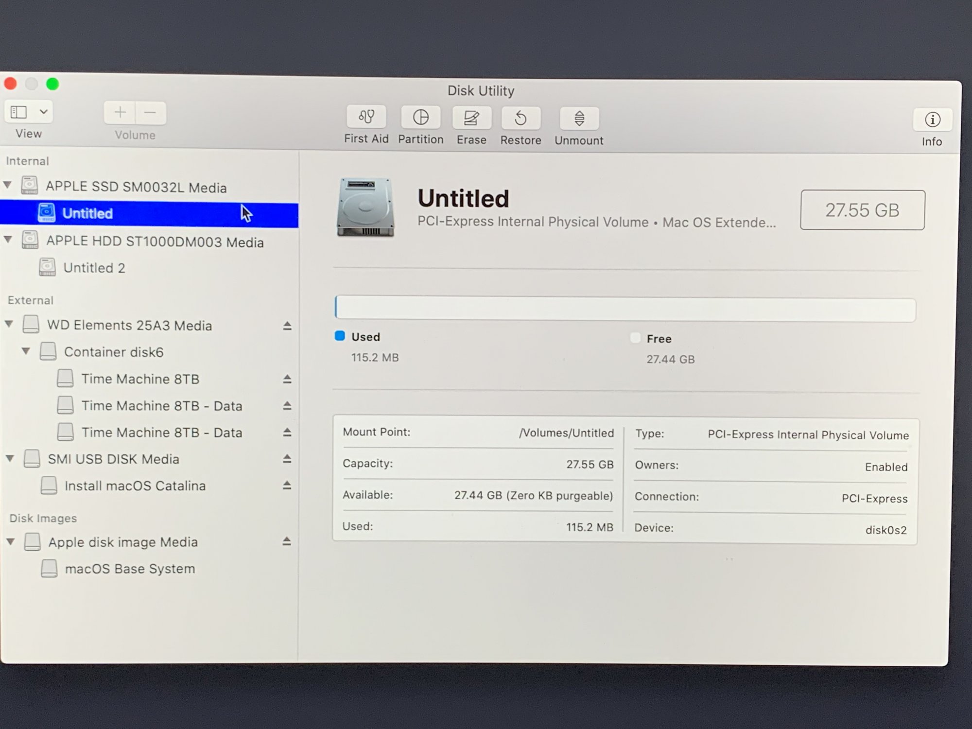Click the add volume plus button
972x729 pixels.
click(x=120, y=113)
